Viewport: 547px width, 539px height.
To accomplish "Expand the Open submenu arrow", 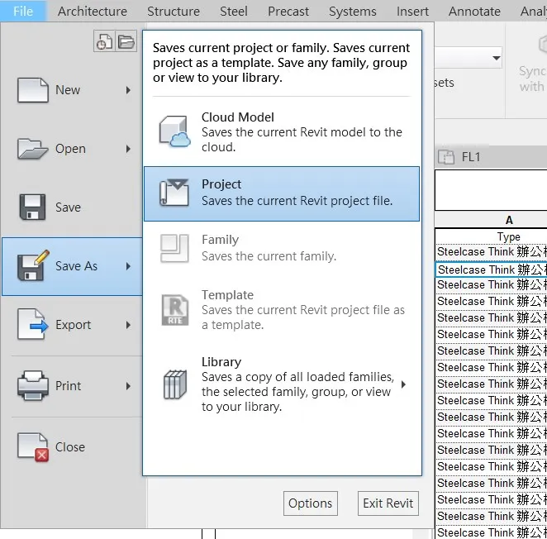I will pyautogui.click(x=128, y=149).
